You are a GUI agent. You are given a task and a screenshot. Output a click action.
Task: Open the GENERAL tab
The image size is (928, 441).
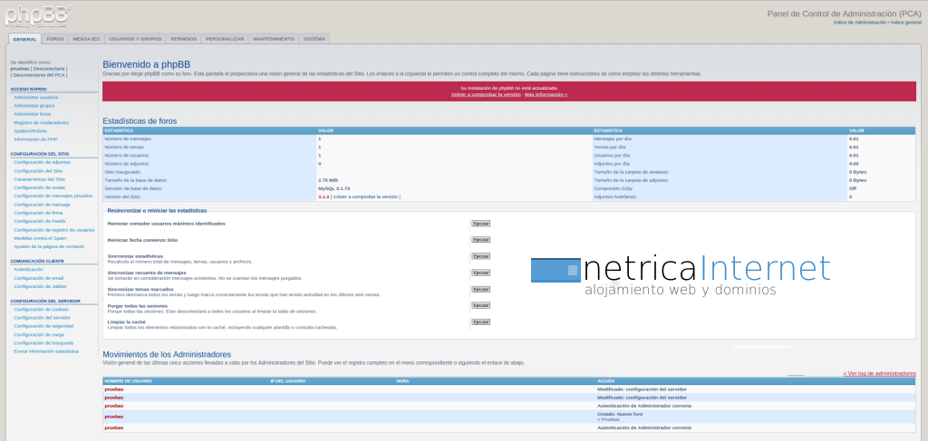click(24, 39)
